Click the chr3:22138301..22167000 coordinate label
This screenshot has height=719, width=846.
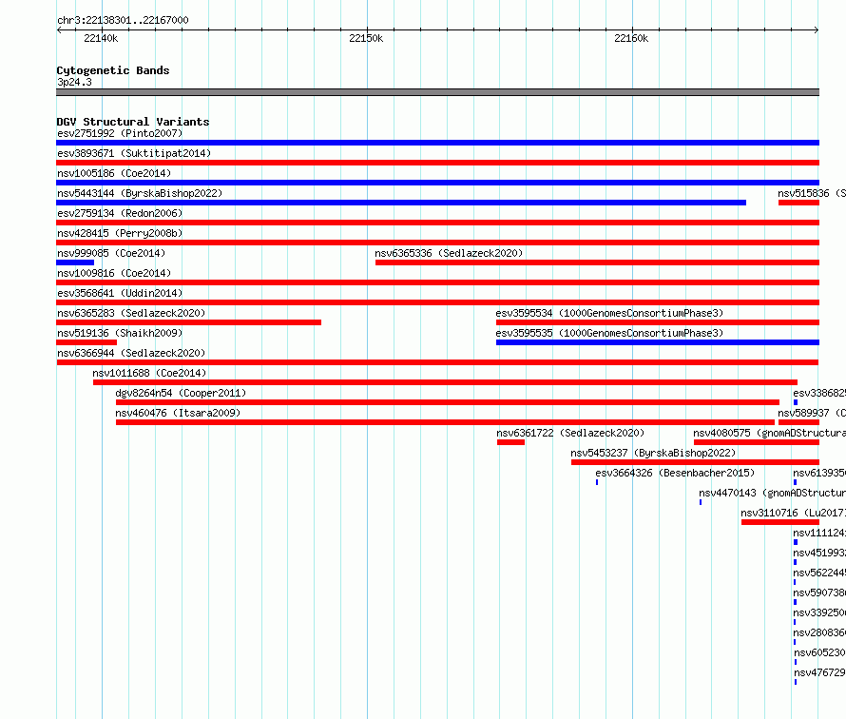click(x=123, y=20)
